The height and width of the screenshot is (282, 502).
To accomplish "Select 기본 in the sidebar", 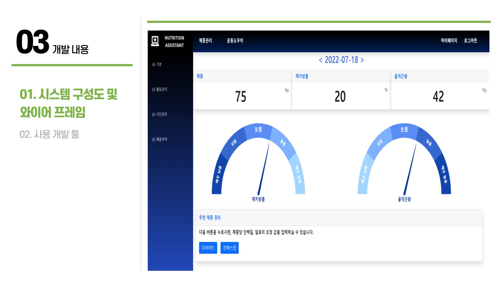I will point(159,64).
